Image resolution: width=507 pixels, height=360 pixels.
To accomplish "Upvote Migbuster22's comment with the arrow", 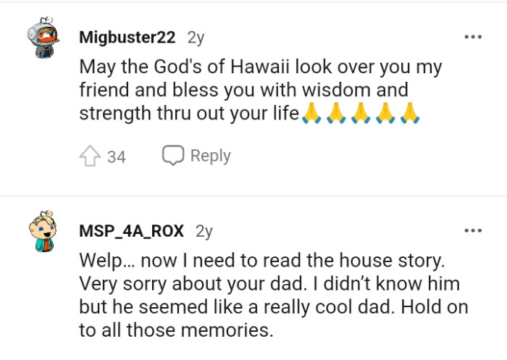I will pos(88,156).
